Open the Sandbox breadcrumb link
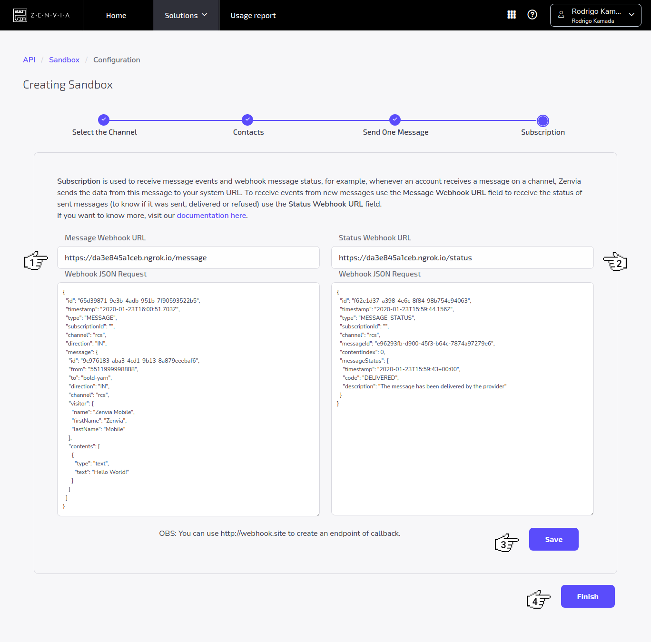 (64, 59)
